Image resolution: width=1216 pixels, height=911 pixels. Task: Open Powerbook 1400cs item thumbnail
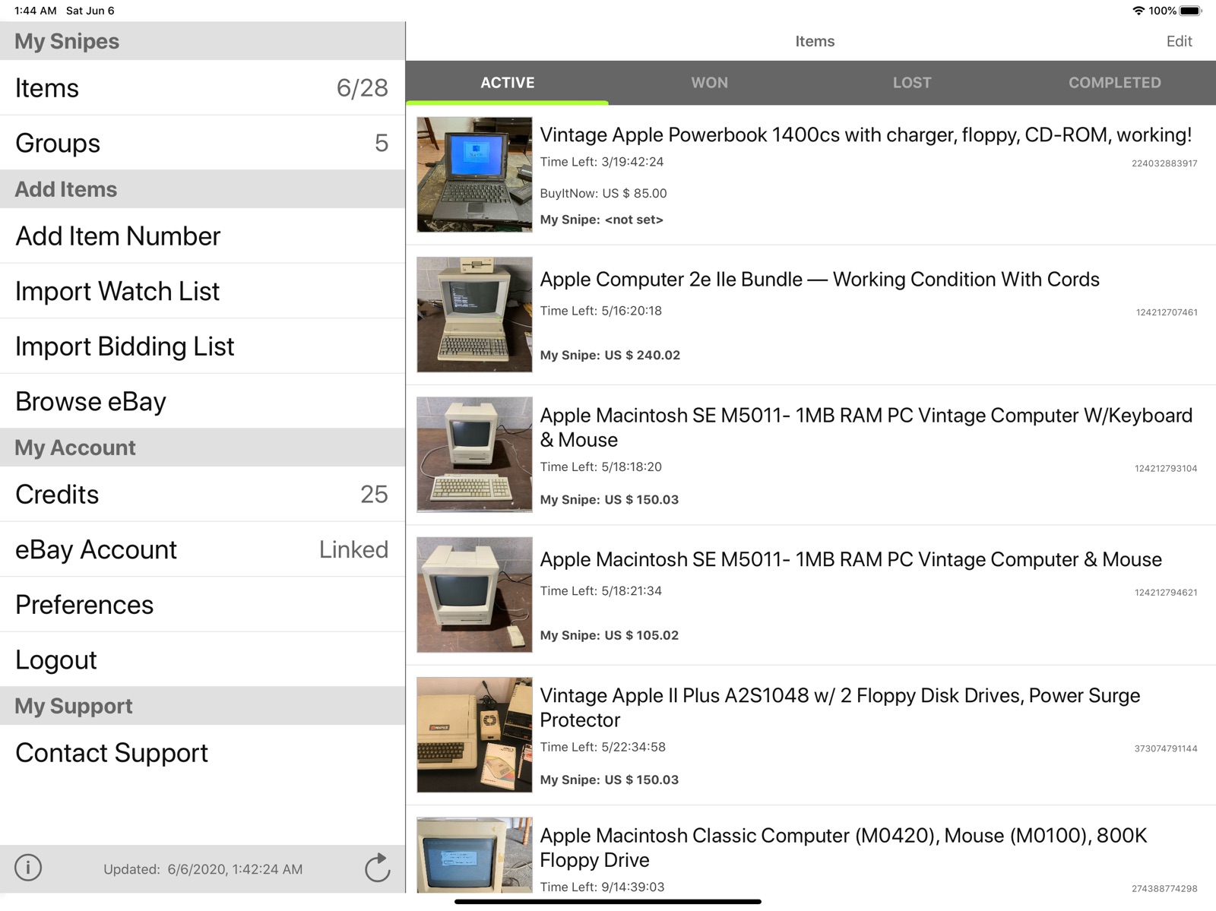pos(474,175)
